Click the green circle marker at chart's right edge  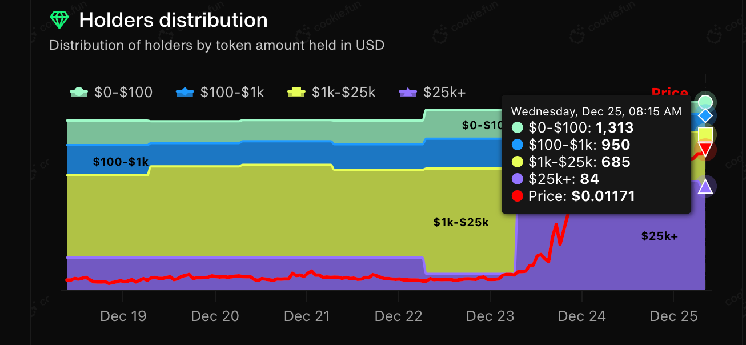coord(705,102)
